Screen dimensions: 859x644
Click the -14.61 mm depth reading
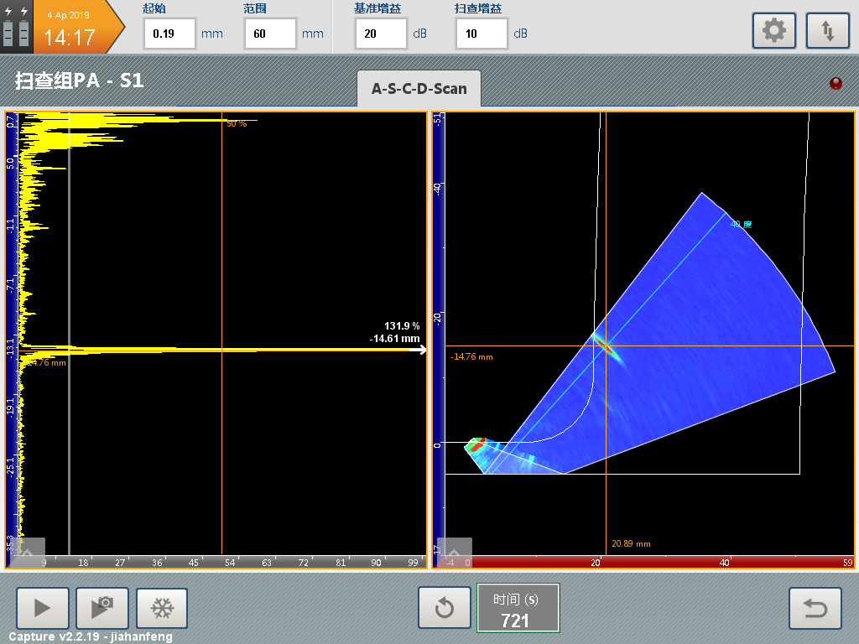pyautogui.click(x=394, y=339)
